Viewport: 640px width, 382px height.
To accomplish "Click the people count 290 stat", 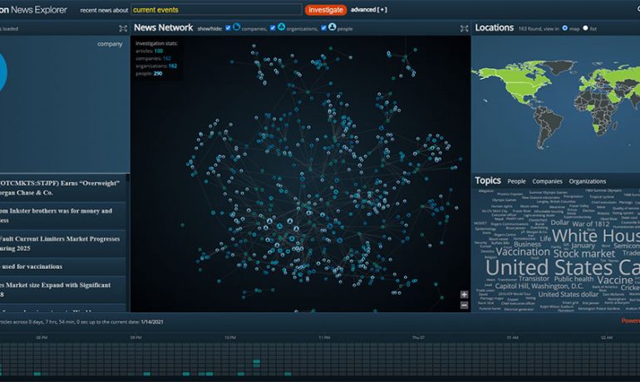I will click(158, 73).
